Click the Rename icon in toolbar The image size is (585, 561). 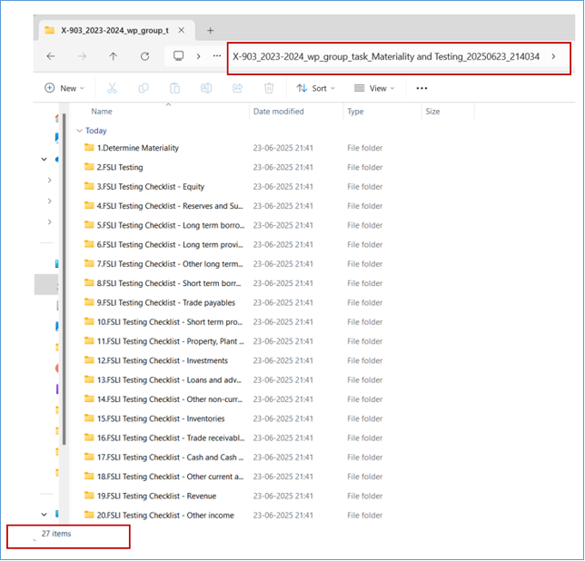click(x=206, y=88)
